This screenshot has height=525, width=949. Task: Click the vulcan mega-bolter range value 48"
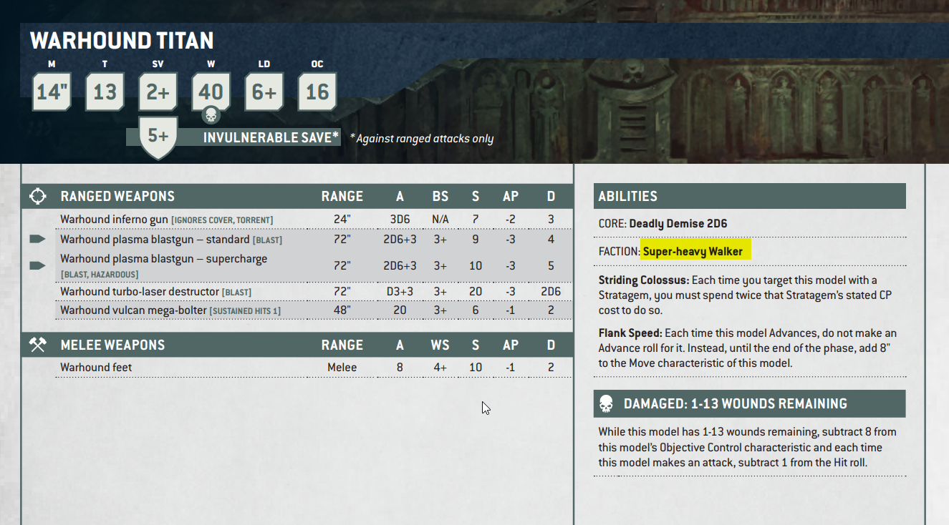342,310
